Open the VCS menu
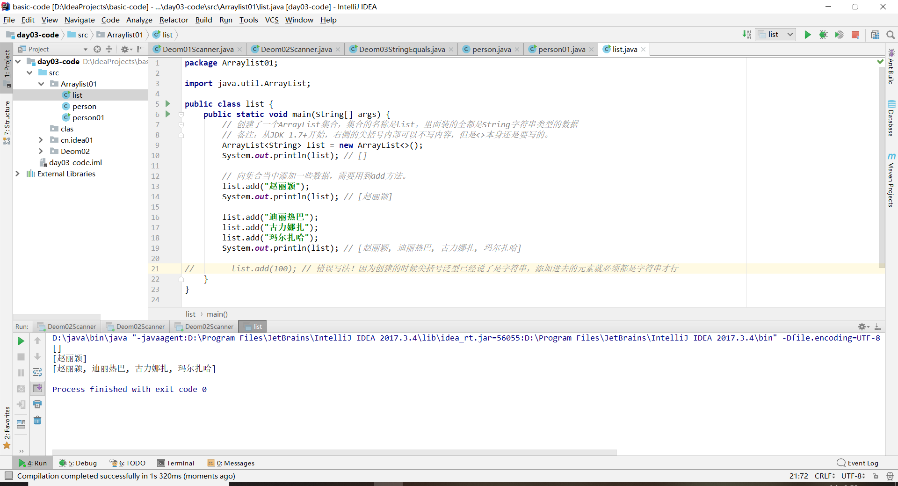Image resolution: width=898 pixels, height=486 pixels. 272,20
